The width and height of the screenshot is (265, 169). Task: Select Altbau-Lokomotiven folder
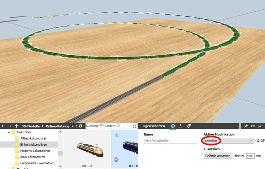pos(34,138)
